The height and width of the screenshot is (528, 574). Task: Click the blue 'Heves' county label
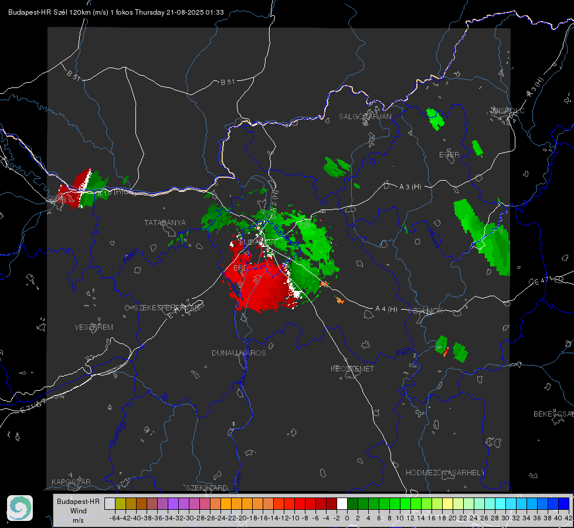tap(433, 238)
